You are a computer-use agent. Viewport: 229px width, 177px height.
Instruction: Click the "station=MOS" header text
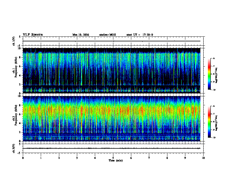108,35
